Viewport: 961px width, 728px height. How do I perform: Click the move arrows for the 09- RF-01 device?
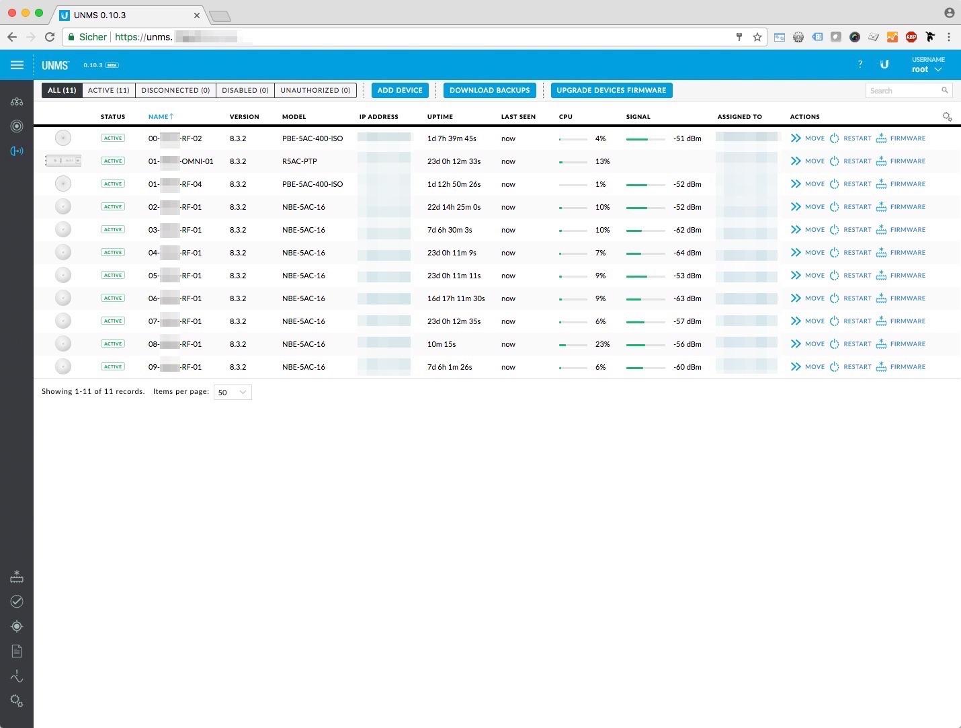tap(796, 367)
